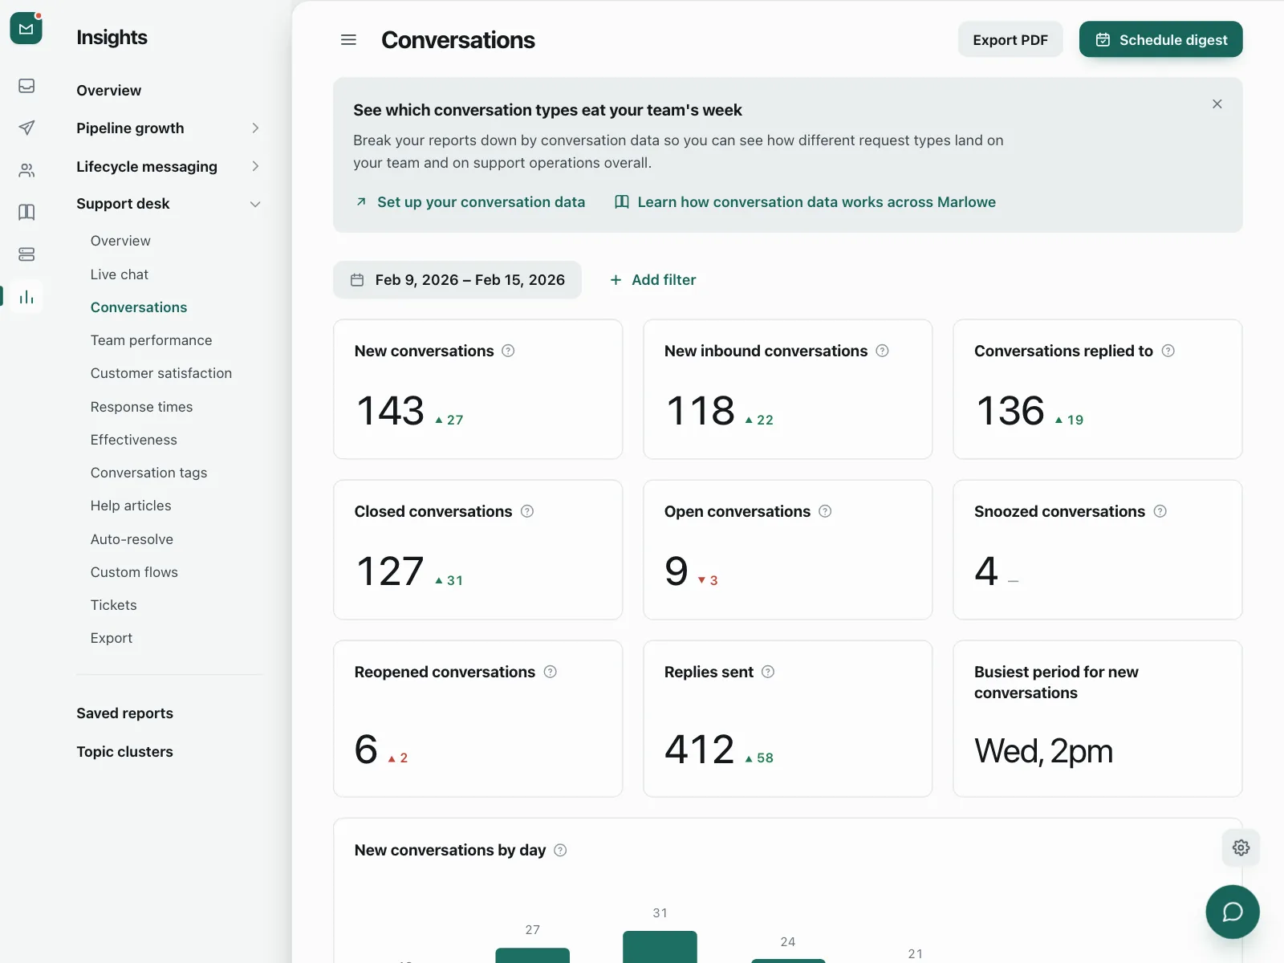Open Response times report

point(142,407)
